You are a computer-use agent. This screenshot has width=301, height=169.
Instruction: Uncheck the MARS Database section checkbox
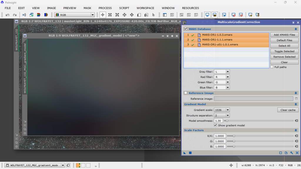186,29
